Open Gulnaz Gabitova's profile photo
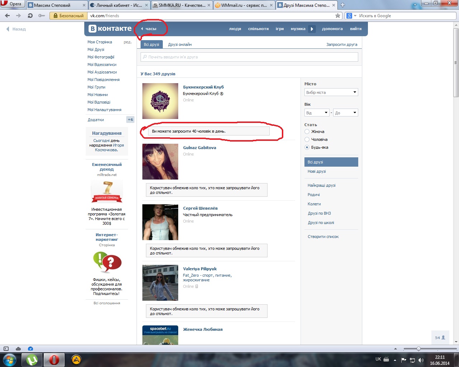Viewport: 459px width, 367px height. coord(160,162)
